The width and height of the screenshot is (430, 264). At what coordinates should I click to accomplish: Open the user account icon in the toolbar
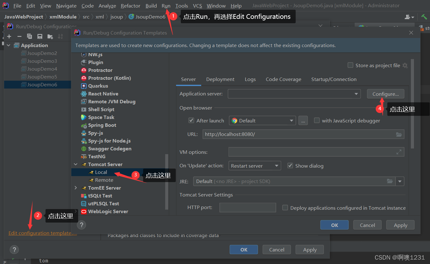coord(409,17)
